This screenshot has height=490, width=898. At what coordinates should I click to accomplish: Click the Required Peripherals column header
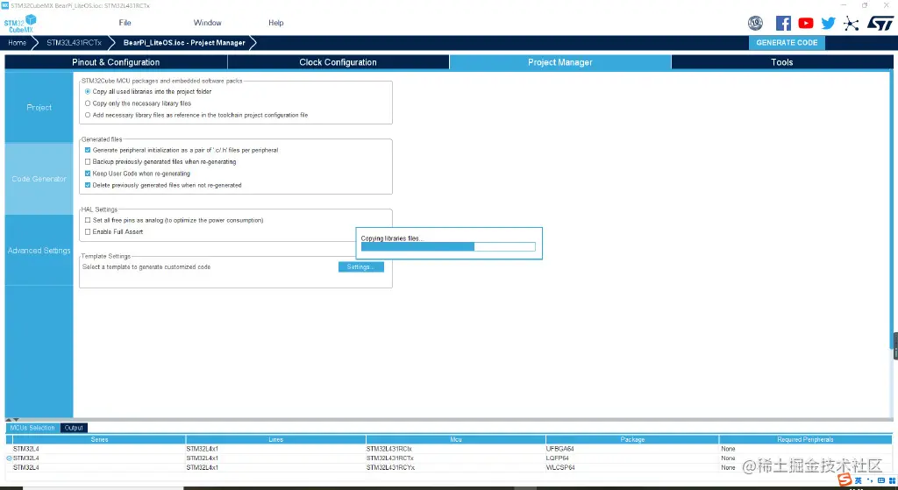805,440
